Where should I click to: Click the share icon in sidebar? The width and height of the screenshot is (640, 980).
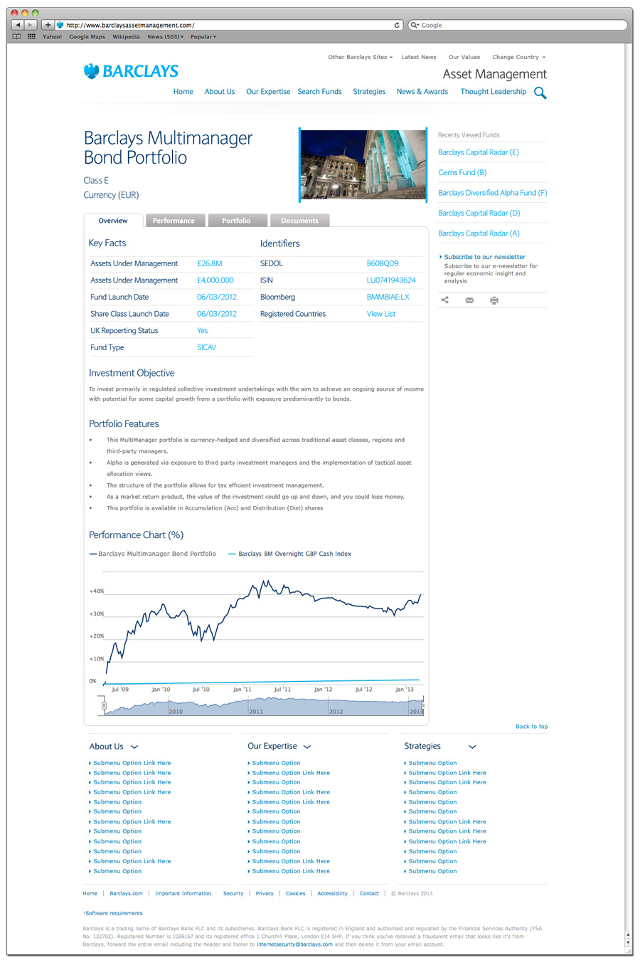(445, 300)
